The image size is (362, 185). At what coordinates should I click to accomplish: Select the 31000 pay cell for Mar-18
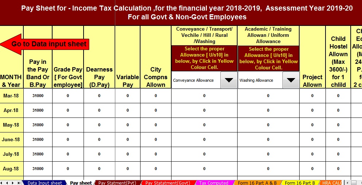click(x=38, y=96)
